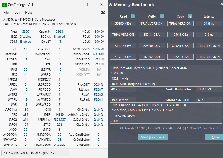Click the Write info icon in AIDA64

click(162, 16)
